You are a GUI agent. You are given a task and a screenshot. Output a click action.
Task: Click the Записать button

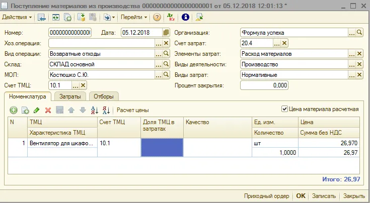coord(324,196)
